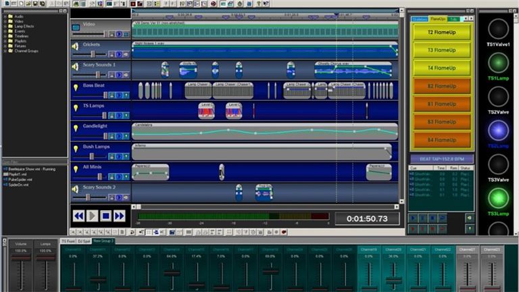Expand the Channel Groups tree node
This screenshot has width=519, height=292.
pyautogui.click(x=5, y=51)
